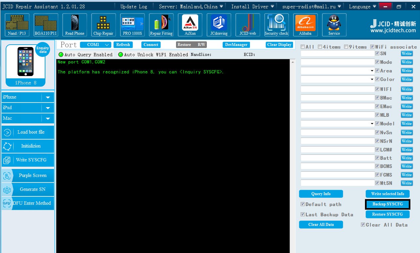
Task: Uncheck the SN checkbox
Action: tap(377, 53)
